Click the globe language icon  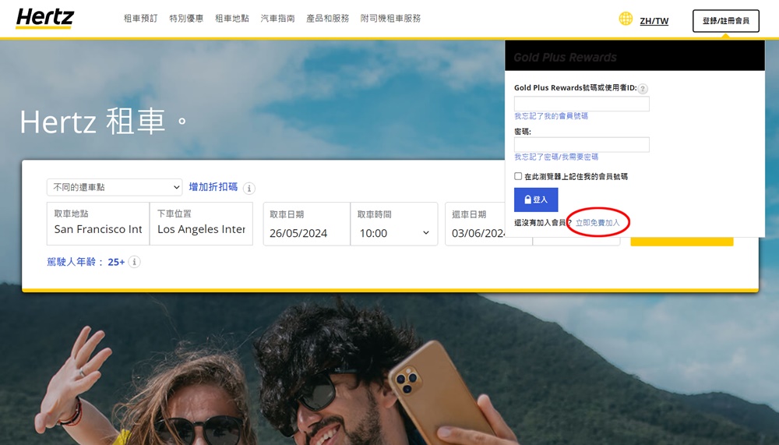click(x=626, y=19)
